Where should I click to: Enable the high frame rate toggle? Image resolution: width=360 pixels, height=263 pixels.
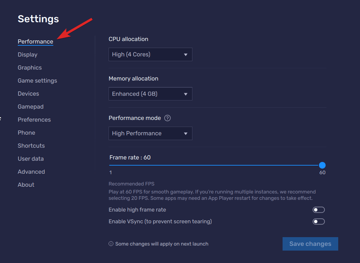318,210
